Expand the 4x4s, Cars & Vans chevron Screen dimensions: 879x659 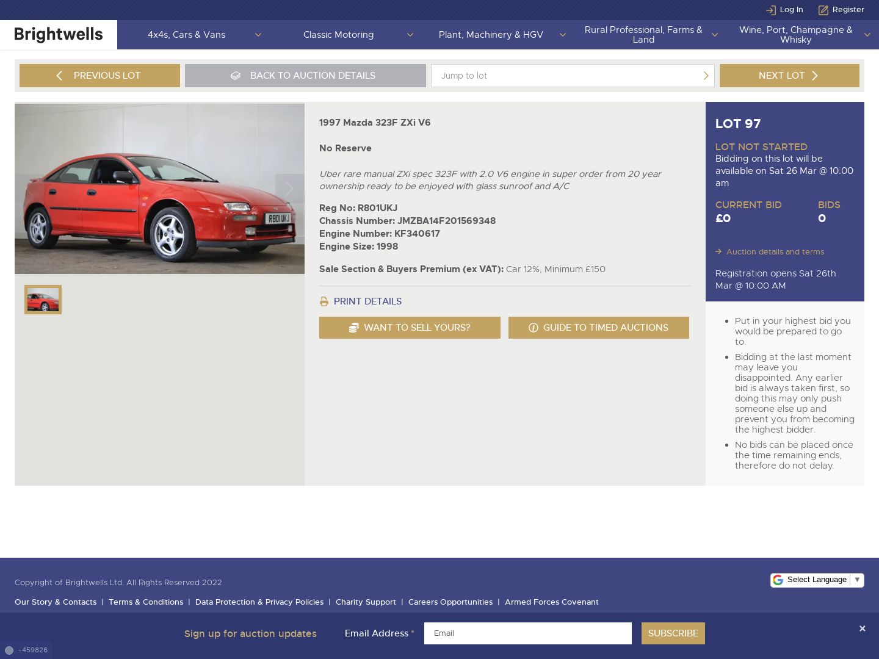(x=258, y=35)
